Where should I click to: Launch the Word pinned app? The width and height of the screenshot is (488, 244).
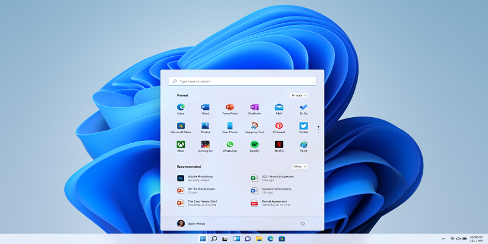click(x=205, y=107)
